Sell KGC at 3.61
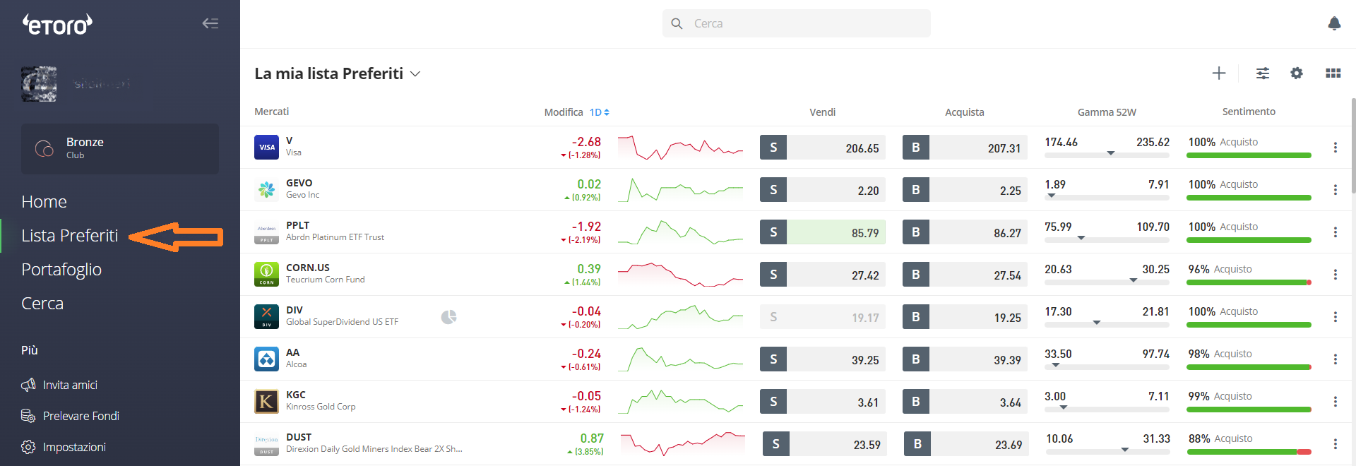Viewport: 1356px width, 466px height. click(823, 402)
